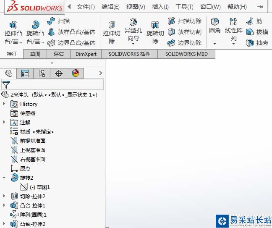Viewport: 272px width, 228px height.
Task: Select 阵列(圆周)1 circular pattern feature
Action: coord(28,215)
